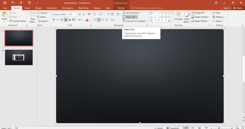245x129 pixels.
Task: Click the Convert to SmartArt icon
Action: pyautogui.click(x=124, y=21)
